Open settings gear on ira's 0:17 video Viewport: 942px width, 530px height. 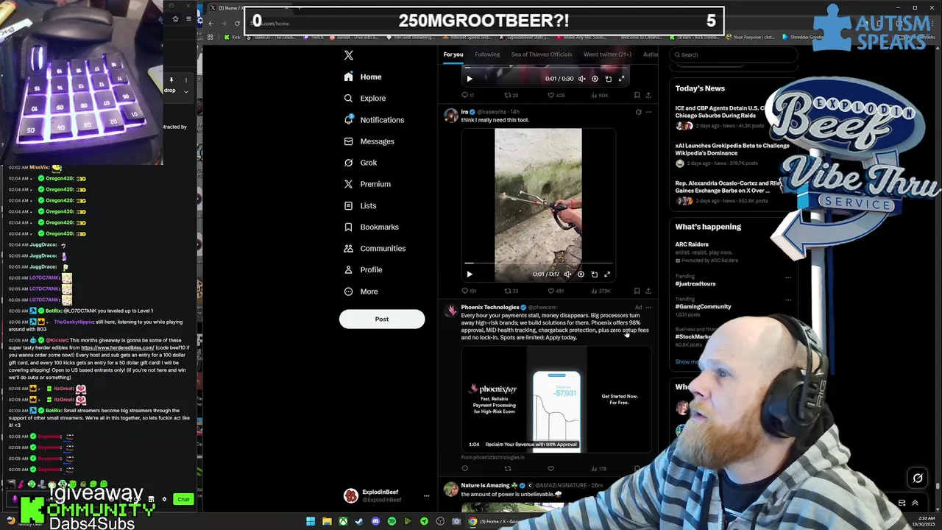point(581,275)
